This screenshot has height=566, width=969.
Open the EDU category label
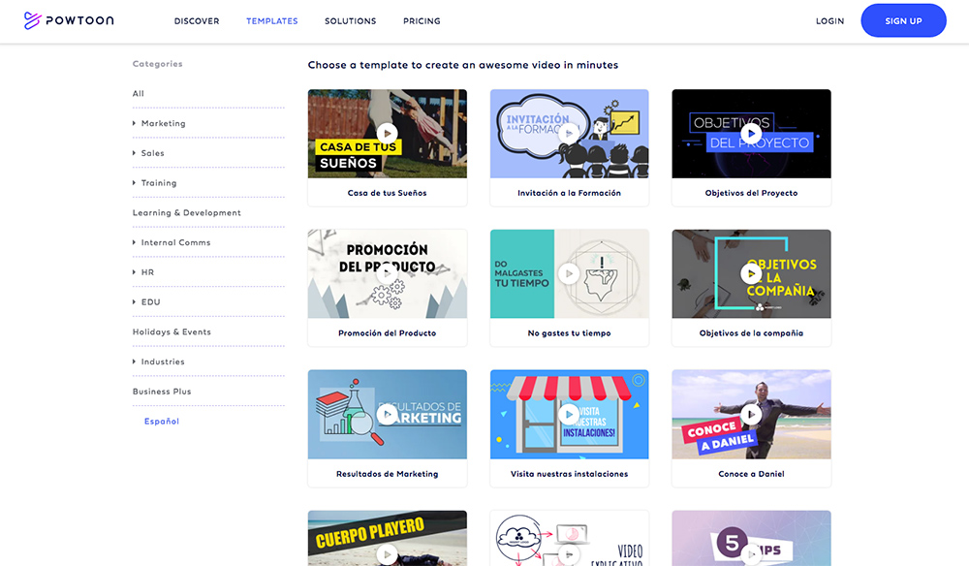(151, 302)
